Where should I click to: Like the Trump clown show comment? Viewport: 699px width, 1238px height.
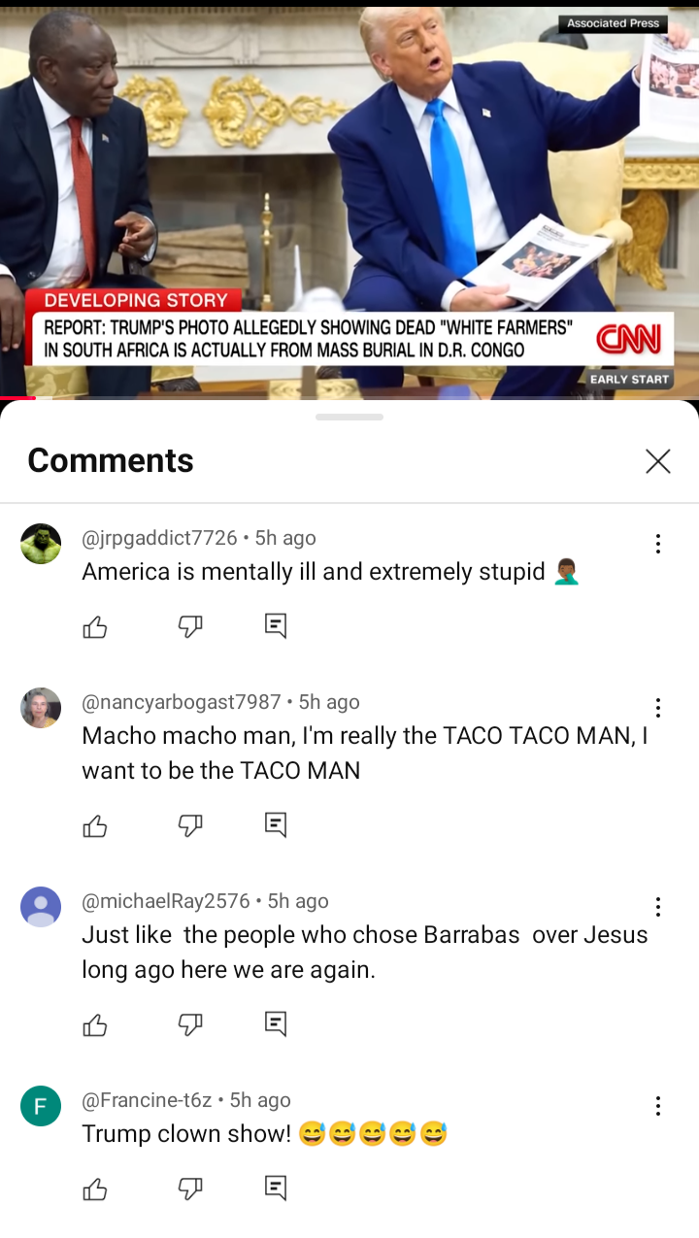[95, 1188]
